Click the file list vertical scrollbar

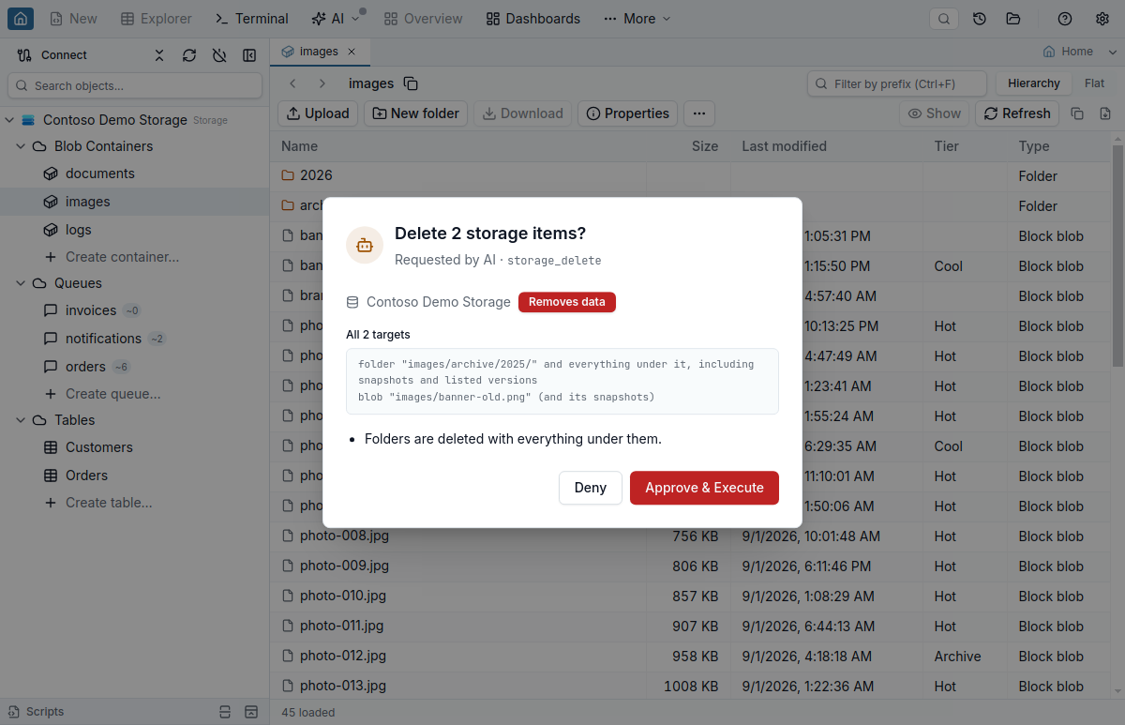point(1117,255)
